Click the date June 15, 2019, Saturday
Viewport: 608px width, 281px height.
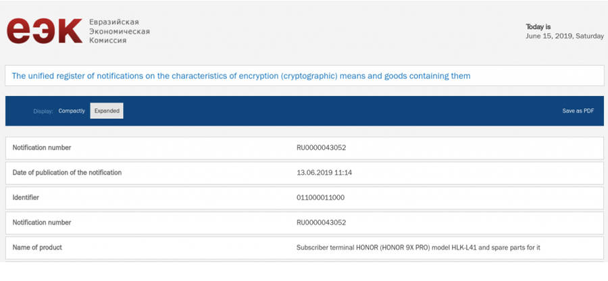[564, 36]
